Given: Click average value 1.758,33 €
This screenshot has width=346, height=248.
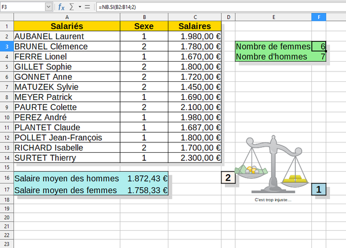Looking at the screenshot, I should [144, 190].
